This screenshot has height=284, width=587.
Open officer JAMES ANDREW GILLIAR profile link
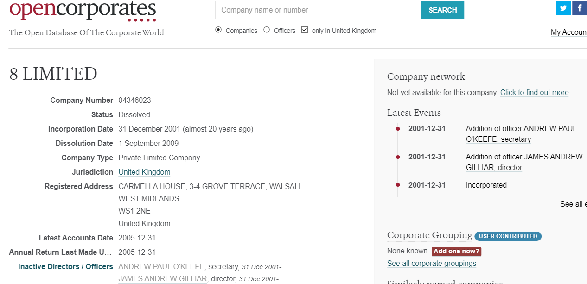coord(163,279)
